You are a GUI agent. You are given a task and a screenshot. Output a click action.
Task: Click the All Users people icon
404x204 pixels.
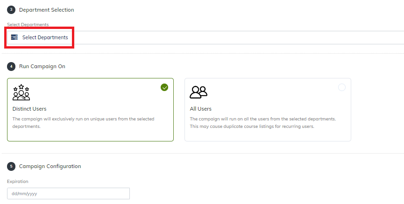point(198,92)
